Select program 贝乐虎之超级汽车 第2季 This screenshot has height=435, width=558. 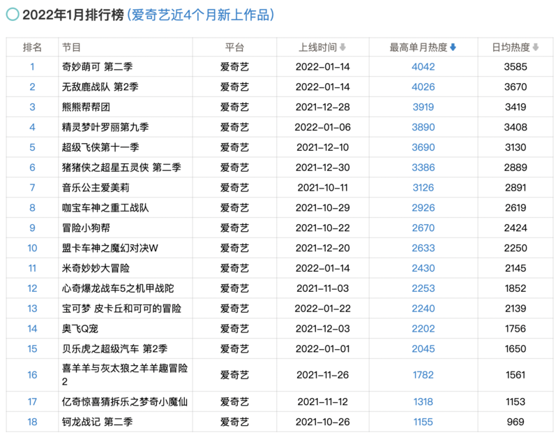click(114, 349)
